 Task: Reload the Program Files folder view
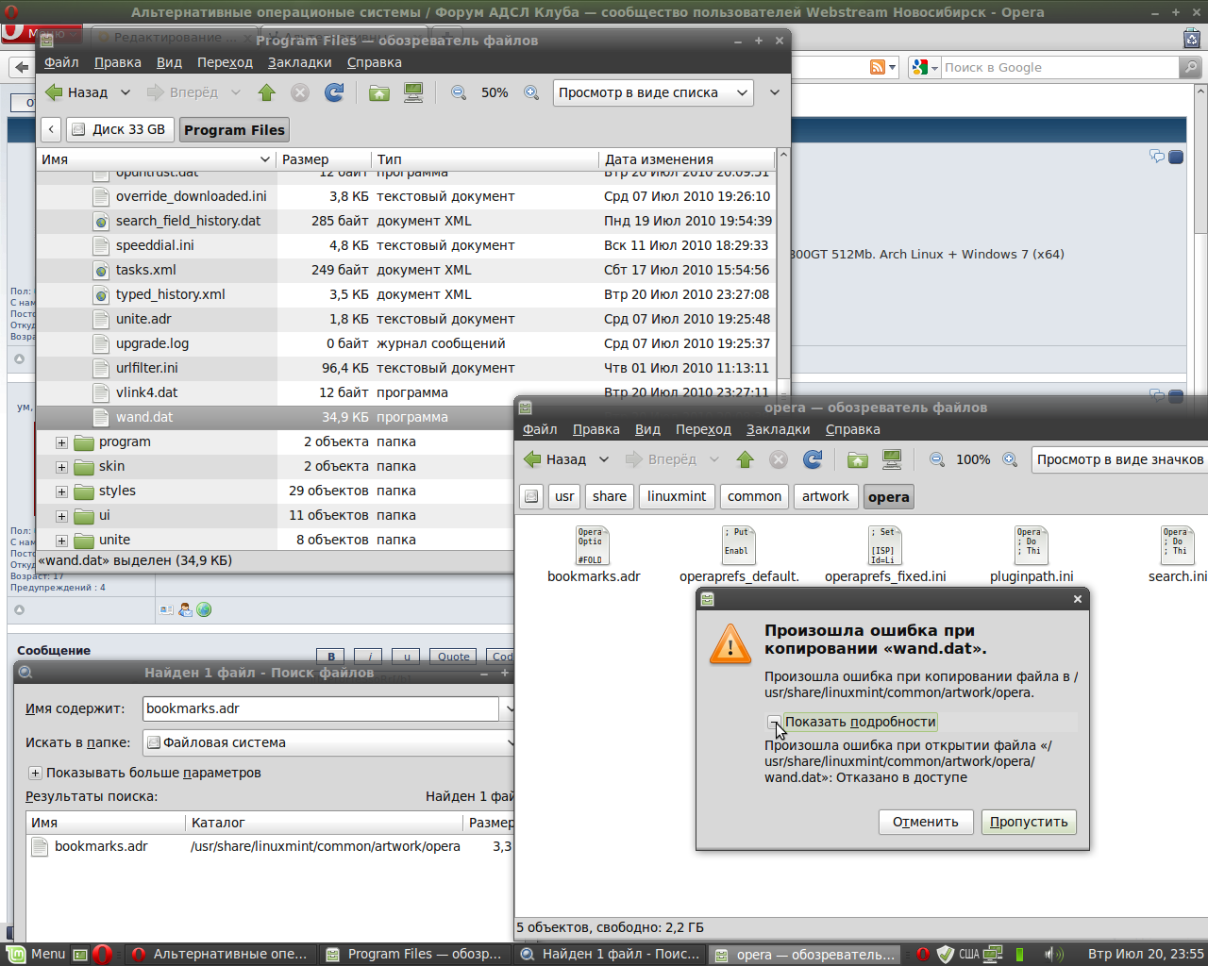pos(334,92)
